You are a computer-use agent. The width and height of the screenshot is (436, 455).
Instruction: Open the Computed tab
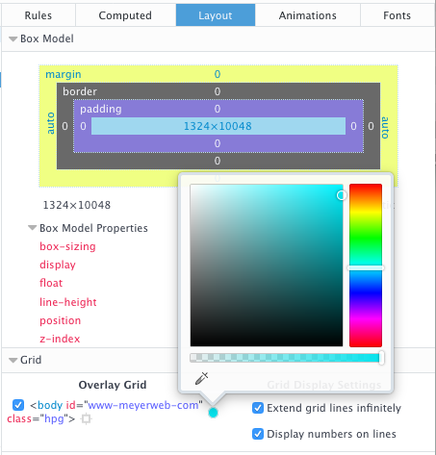point(125,15)
